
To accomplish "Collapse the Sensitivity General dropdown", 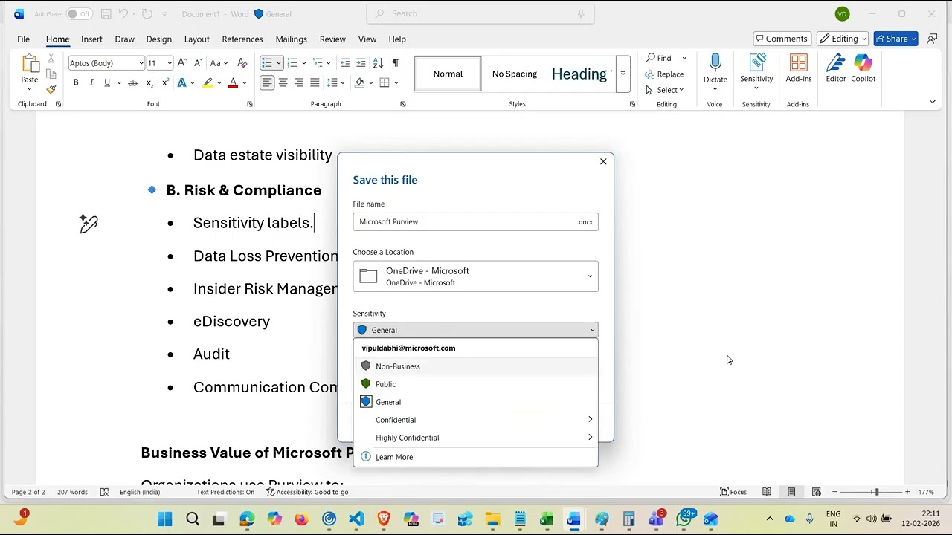I will tap(475, 330).
